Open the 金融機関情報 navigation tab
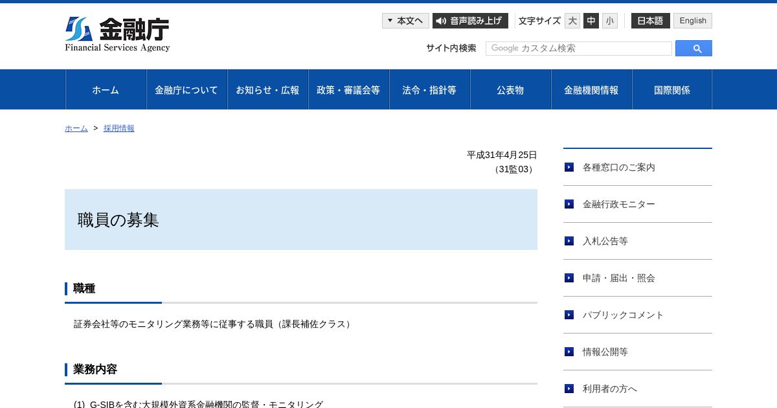The height and width of the screenshot is (408, 777). pyautogui.click(x=591, y=90)
